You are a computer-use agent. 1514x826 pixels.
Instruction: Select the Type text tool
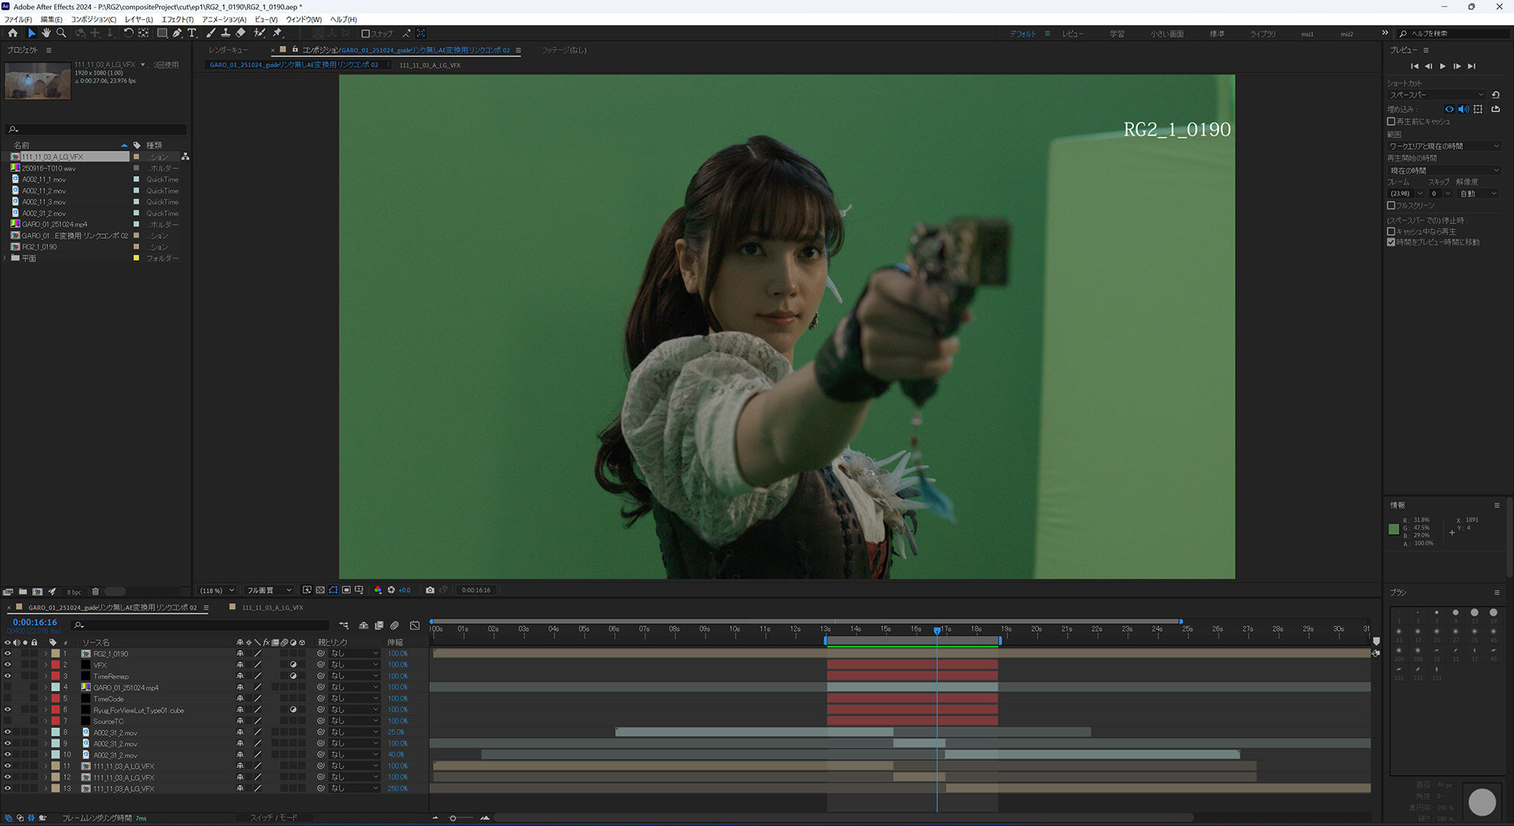click(x=192, y=33)
